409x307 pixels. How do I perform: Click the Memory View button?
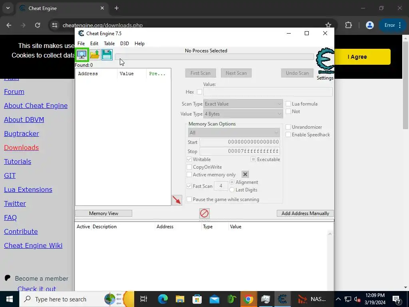(x=103, y=213)
